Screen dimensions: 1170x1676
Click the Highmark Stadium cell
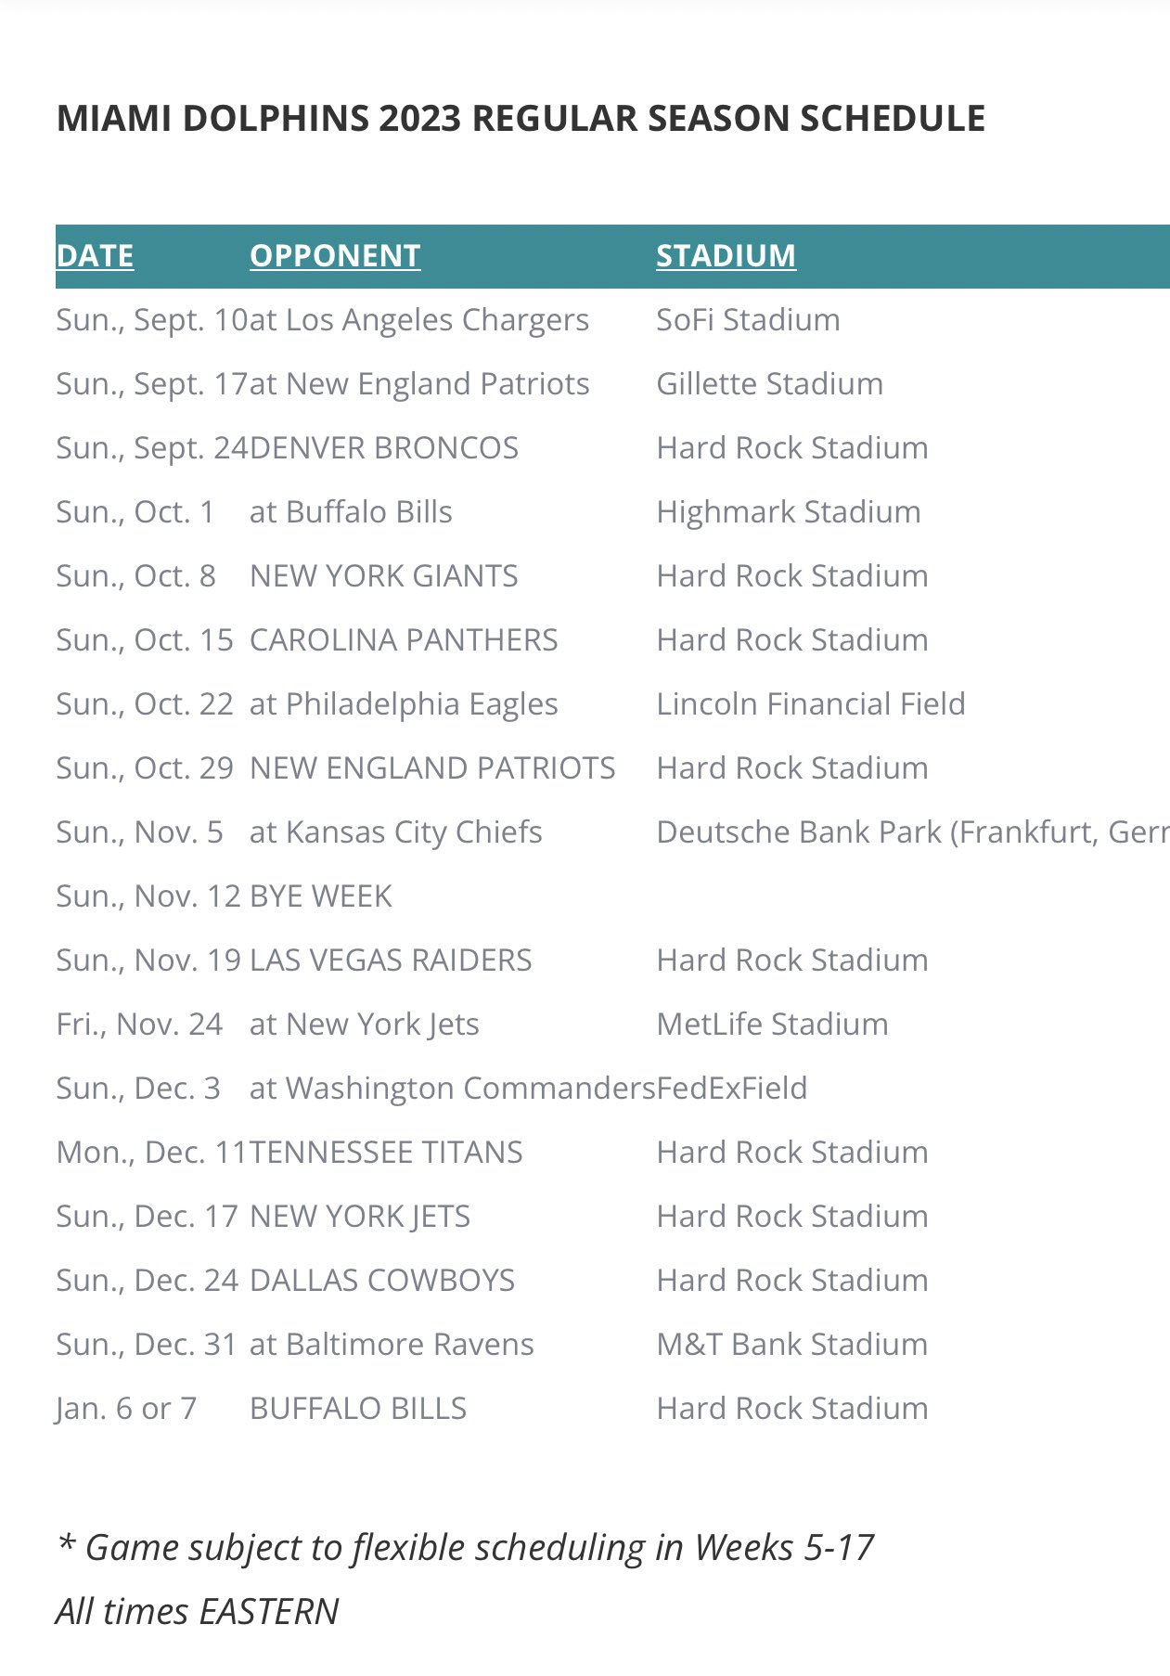click(x=789, y=512)
